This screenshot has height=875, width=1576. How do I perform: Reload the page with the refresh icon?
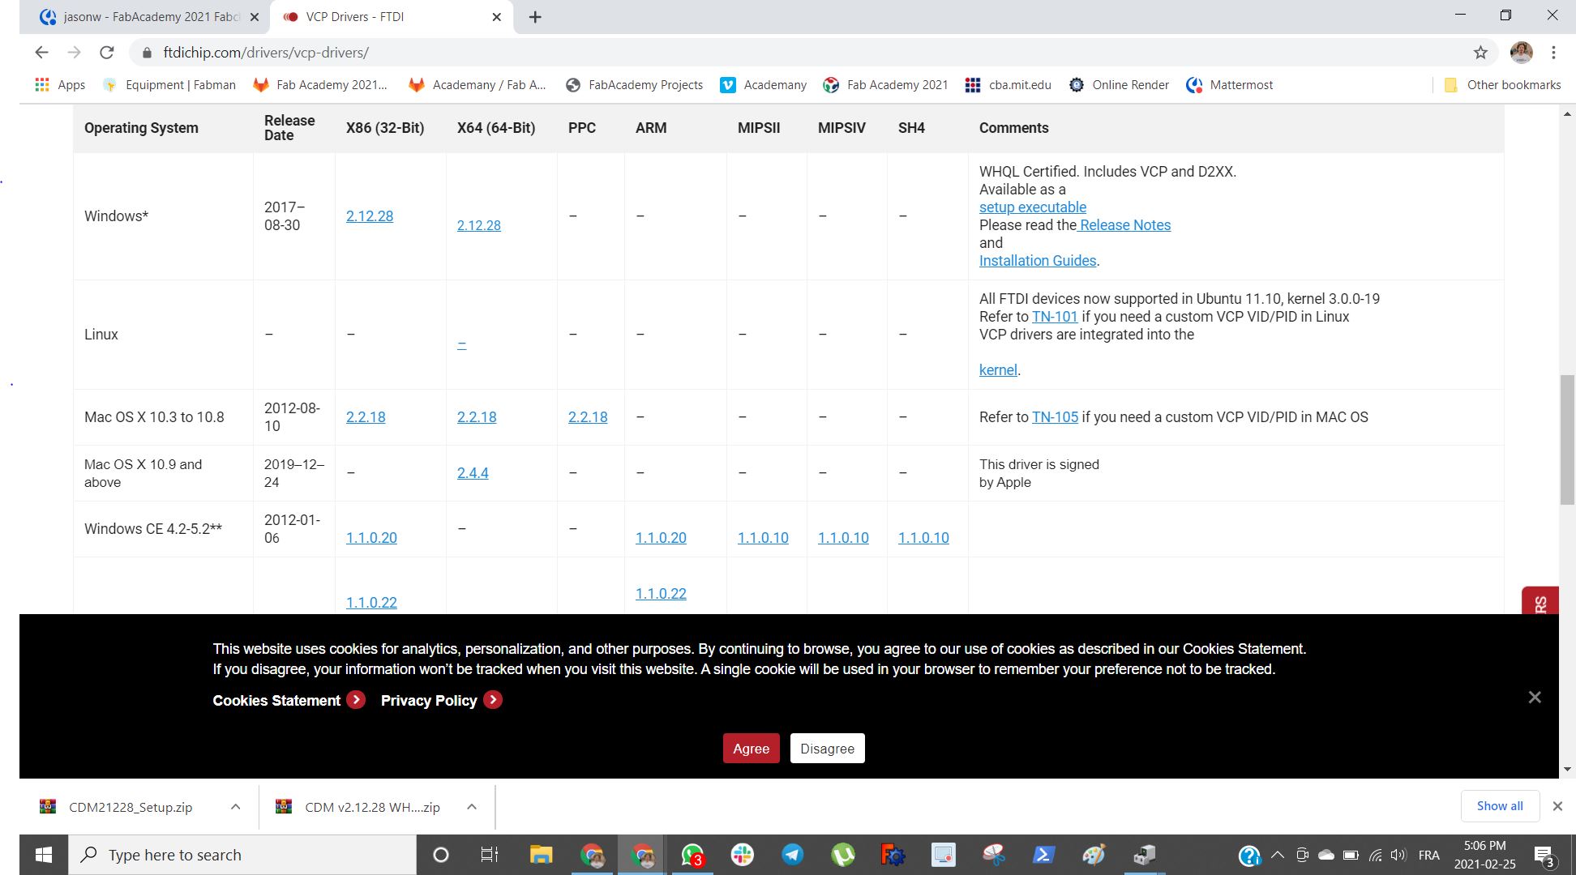click(106, 53)
